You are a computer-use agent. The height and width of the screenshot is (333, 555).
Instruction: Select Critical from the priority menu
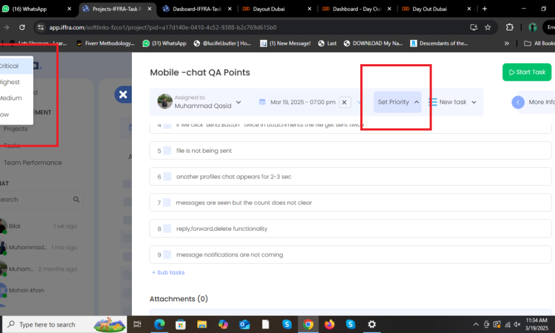coord(9,66)
